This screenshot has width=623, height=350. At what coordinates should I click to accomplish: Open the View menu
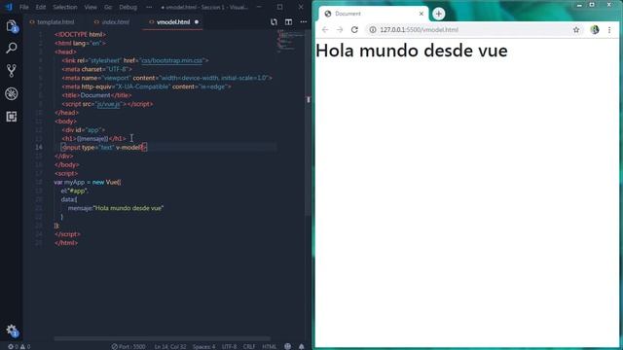coord(91,7)
